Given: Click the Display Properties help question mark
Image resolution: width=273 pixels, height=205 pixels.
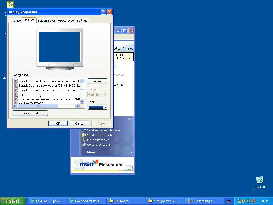Looking at the screenshot, I should [103, 12].
